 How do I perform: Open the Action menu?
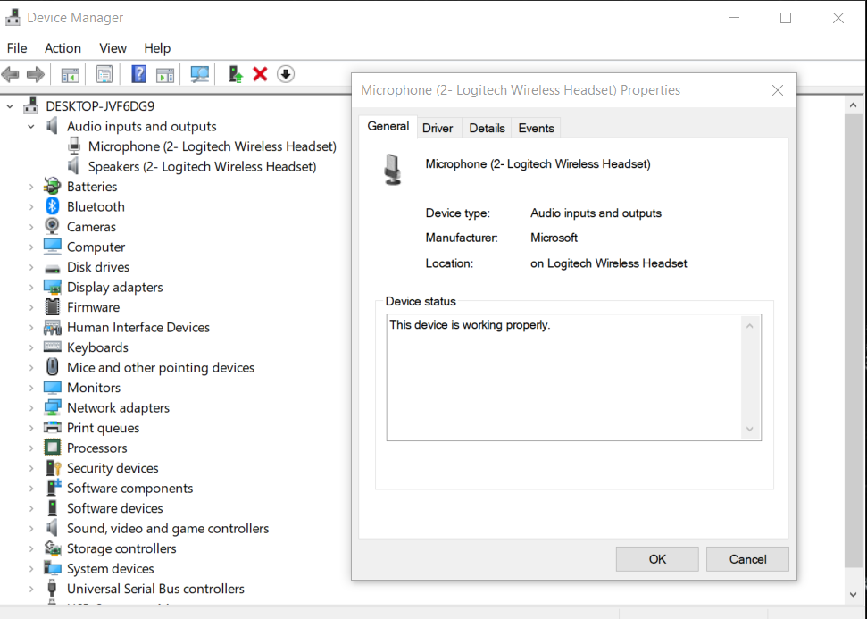63,48
